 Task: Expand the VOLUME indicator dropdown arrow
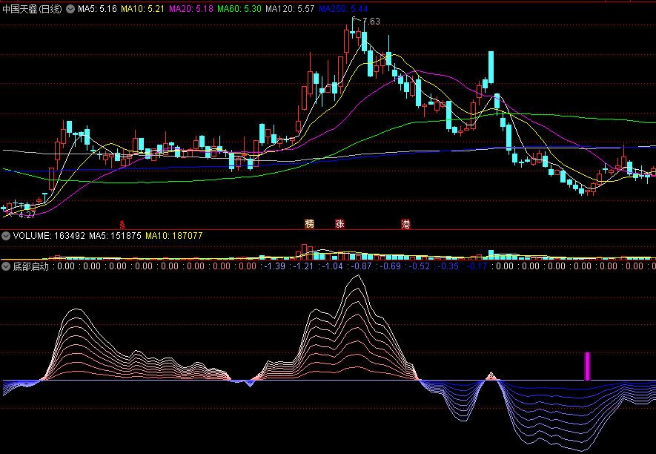(6, 236)
